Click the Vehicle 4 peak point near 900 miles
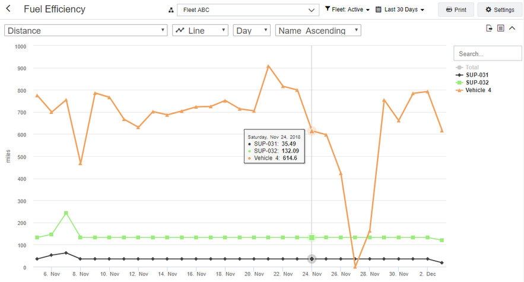This screenshot has height=282, width=524. coord(268,66)
